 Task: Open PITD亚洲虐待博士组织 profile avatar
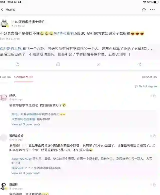click(4, 23)
